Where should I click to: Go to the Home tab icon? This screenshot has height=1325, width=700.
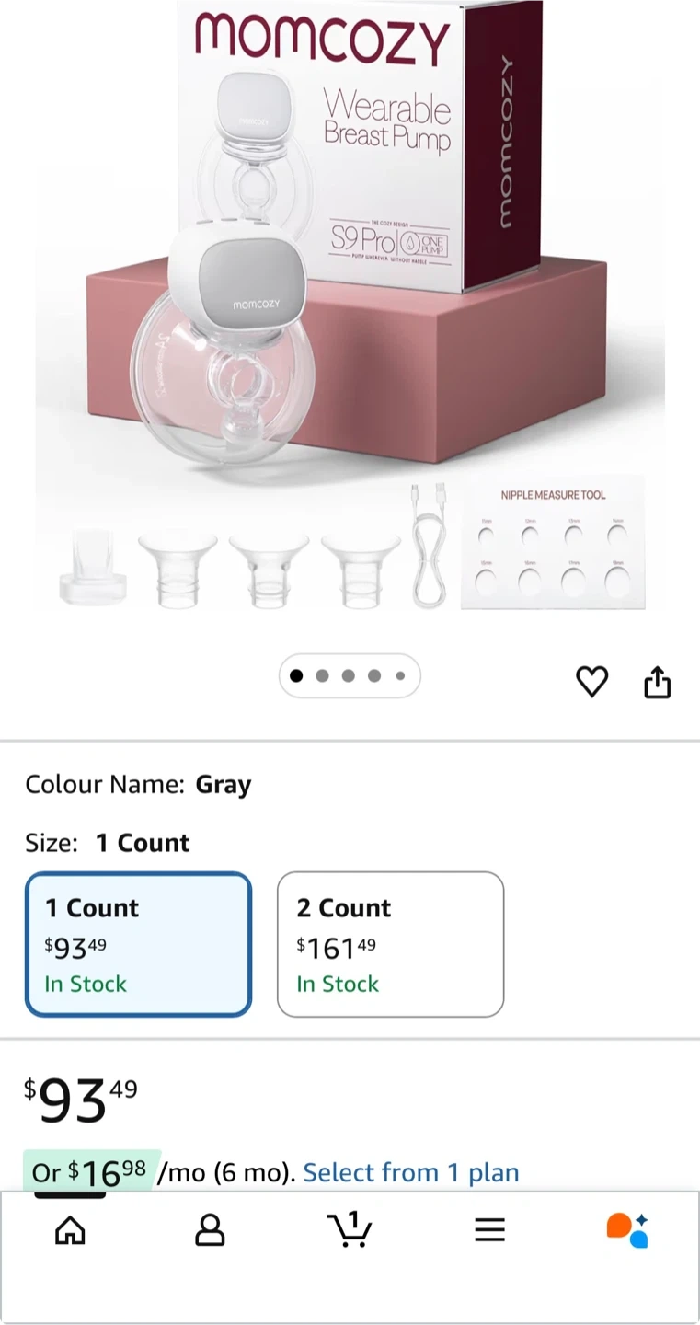point(70,1230)
